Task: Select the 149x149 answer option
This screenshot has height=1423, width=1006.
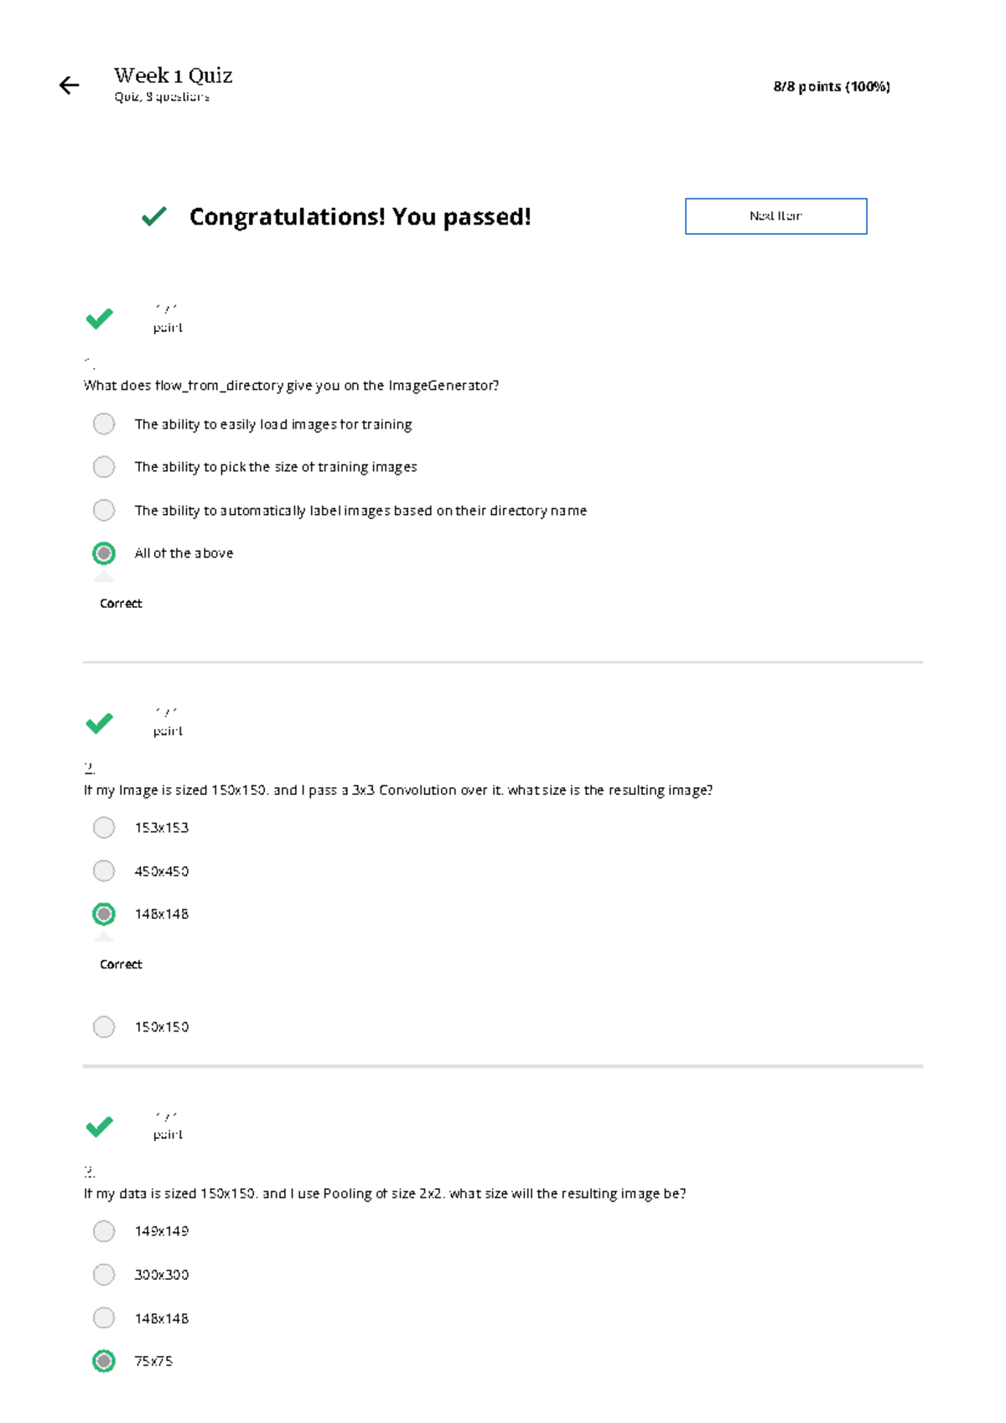Action: point(103,1231)
